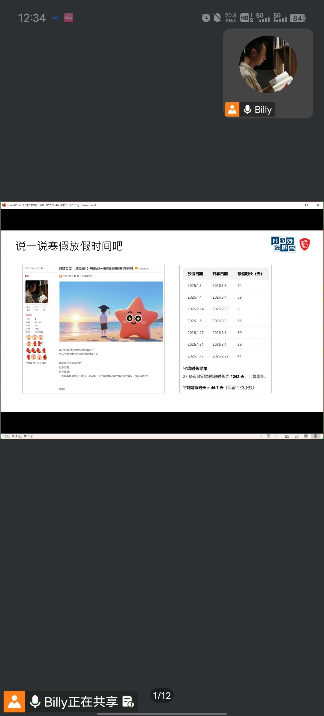The image size is (324, 716).
Task: Switch to Normal view icon in PowerPoint
Action: 287,436
